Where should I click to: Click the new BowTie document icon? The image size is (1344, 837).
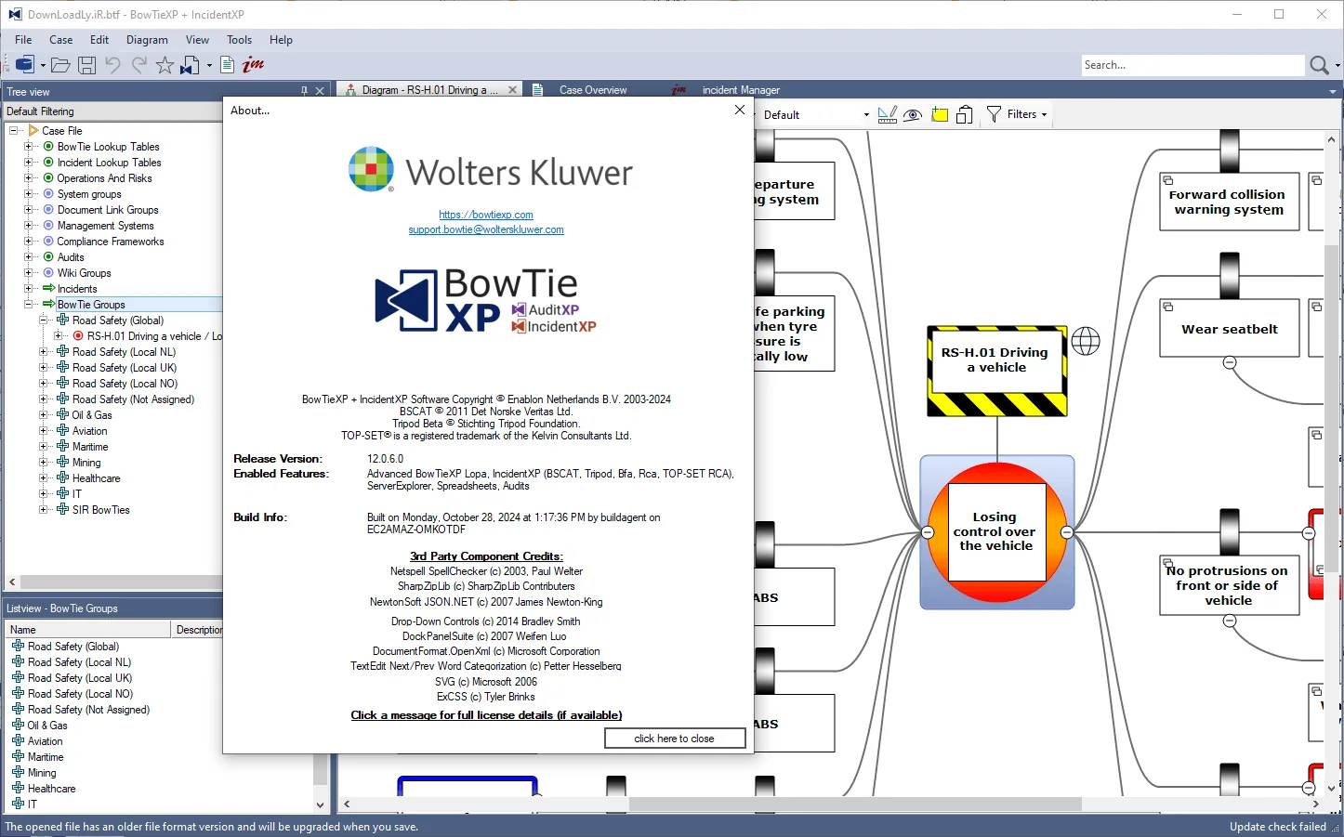(x=191, y=65)
